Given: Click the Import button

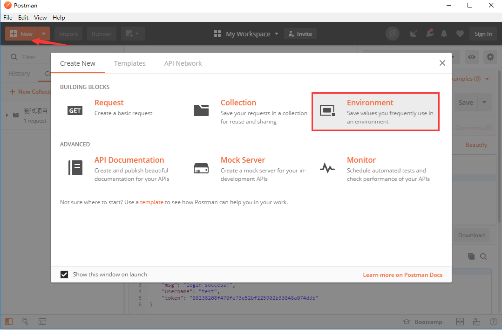Looking at the screenshot, I should click(x=68, y=34).
